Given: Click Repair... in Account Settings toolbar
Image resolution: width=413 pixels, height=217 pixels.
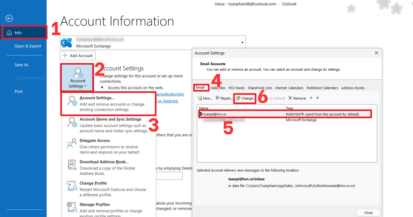Looking at the screenshot, I should tap(224, 98).
